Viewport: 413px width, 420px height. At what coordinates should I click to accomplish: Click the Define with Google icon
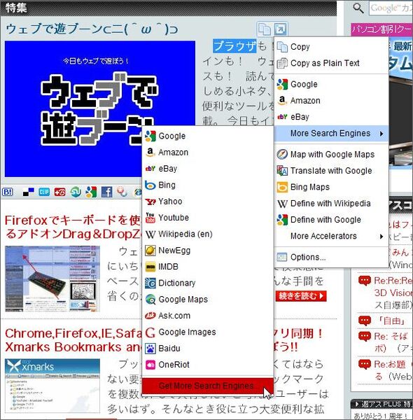tap(282, 220)
